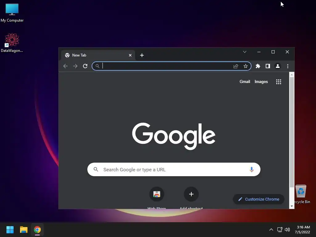The height and width of the screenshot is (237, 316).
Task: Select the Recycle Bin desktop icon
Action: [x=302, y=194]
